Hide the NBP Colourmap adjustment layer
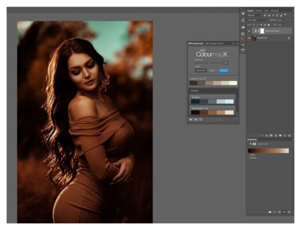The width and height of the screenshot is (301, 230). point(249,31)
